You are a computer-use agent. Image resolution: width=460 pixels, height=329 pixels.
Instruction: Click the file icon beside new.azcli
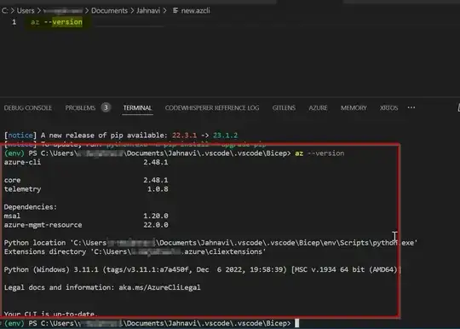pos(175,11)
